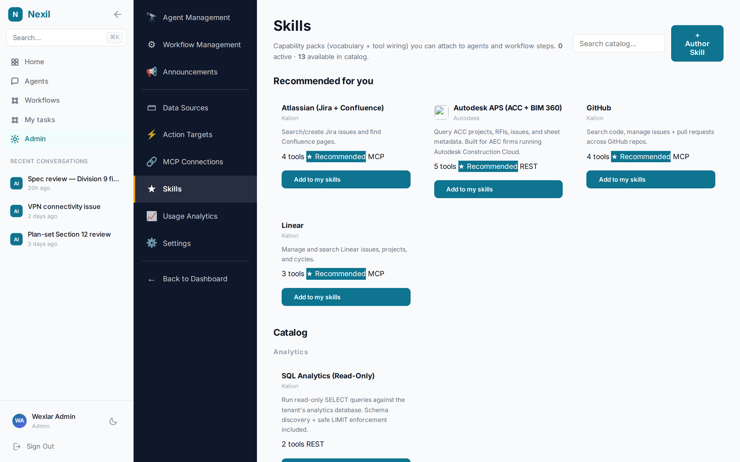The width and height of the screenshot is (740, 462).
Task: Collapse the sidebar with the back arrow
Action: click(x=117, y=14)
